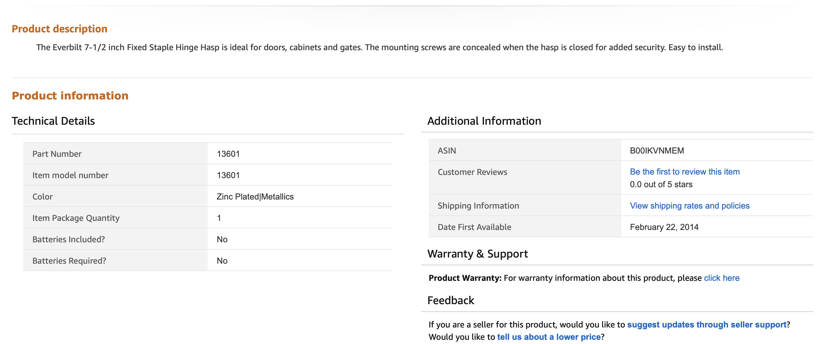The width and height of the screenshot is (823, 344).
Task: Click the 'Product description' heading
Action: 60,29
